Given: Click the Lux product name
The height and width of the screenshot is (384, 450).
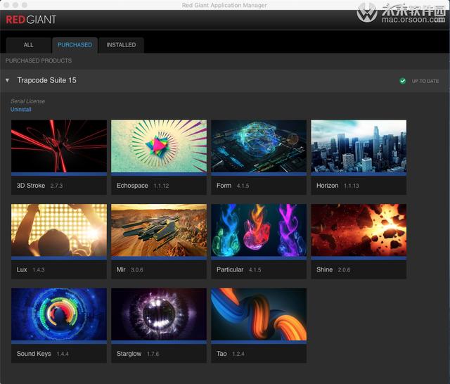Looking at the screenshot, I should coord(22,270).
